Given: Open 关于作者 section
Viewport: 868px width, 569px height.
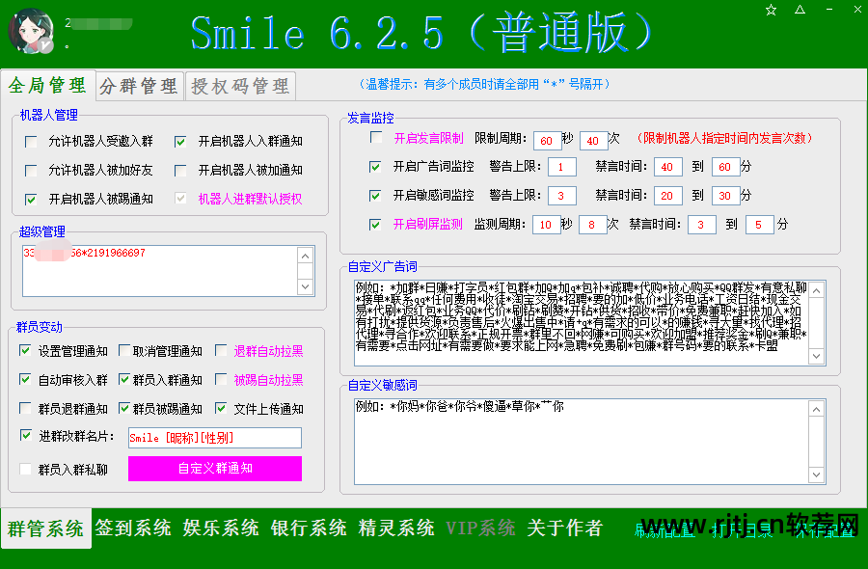Looking at the screenshot, I should point(564,528).
